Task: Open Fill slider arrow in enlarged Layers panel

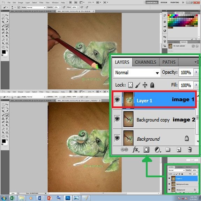Action: (196, 85)
